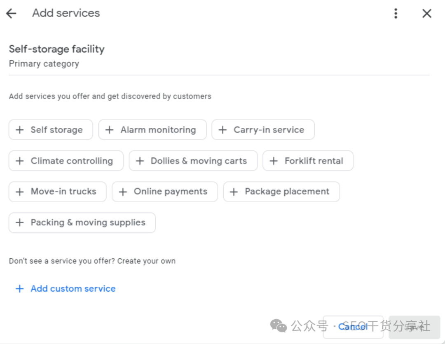Close the Add services dialog
The width and height of the screenshot is (445, 344).
[427, 14]
